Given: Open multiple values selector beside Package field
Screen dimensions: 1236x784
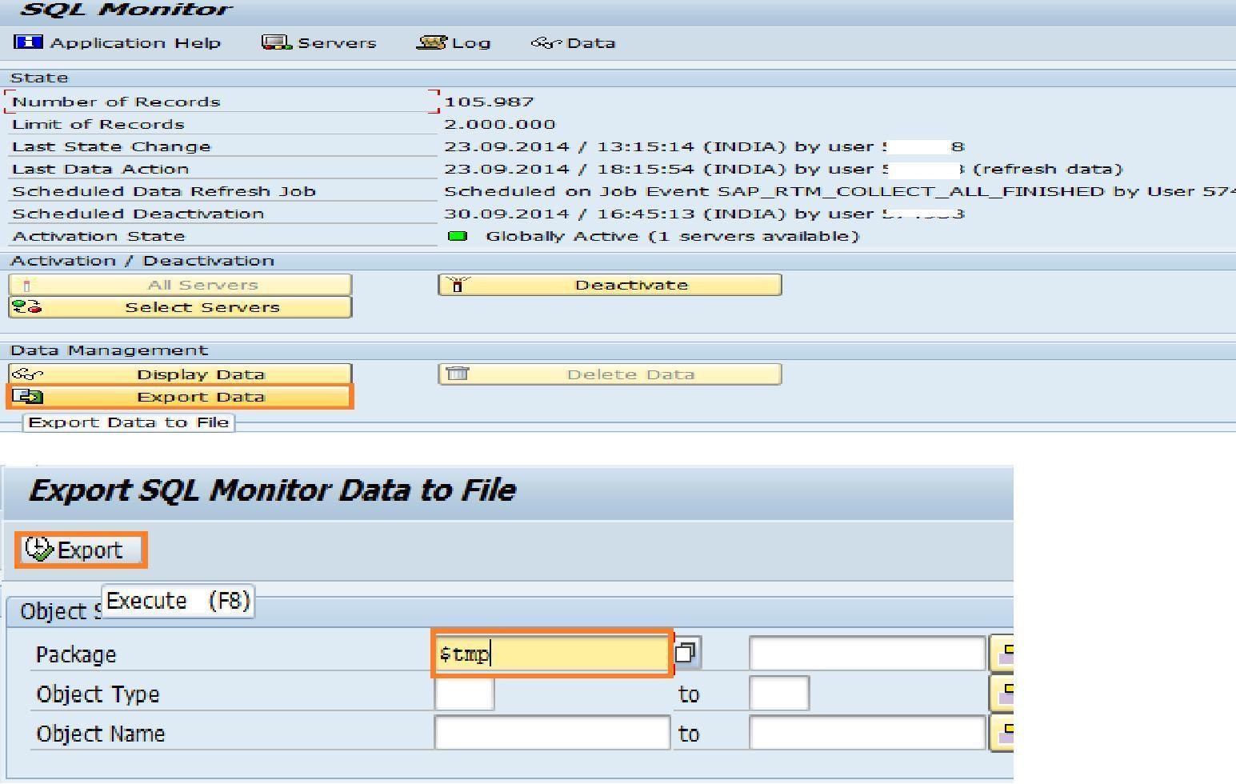Looking at the screenshot, I should [686, 652].
